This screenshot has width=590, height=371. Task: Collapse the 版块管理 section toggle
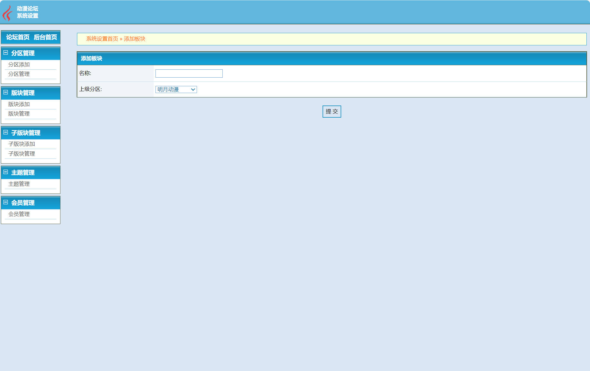click(x=6, y=92)
